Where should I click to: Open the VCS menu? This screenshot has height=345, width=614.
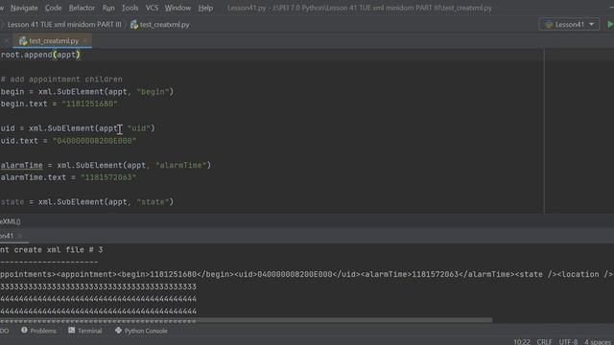click(152, 8)
